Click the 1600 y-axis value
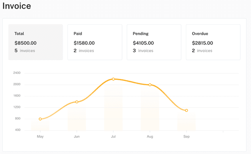Screen dimensions: 251x154 pos(17,96)
